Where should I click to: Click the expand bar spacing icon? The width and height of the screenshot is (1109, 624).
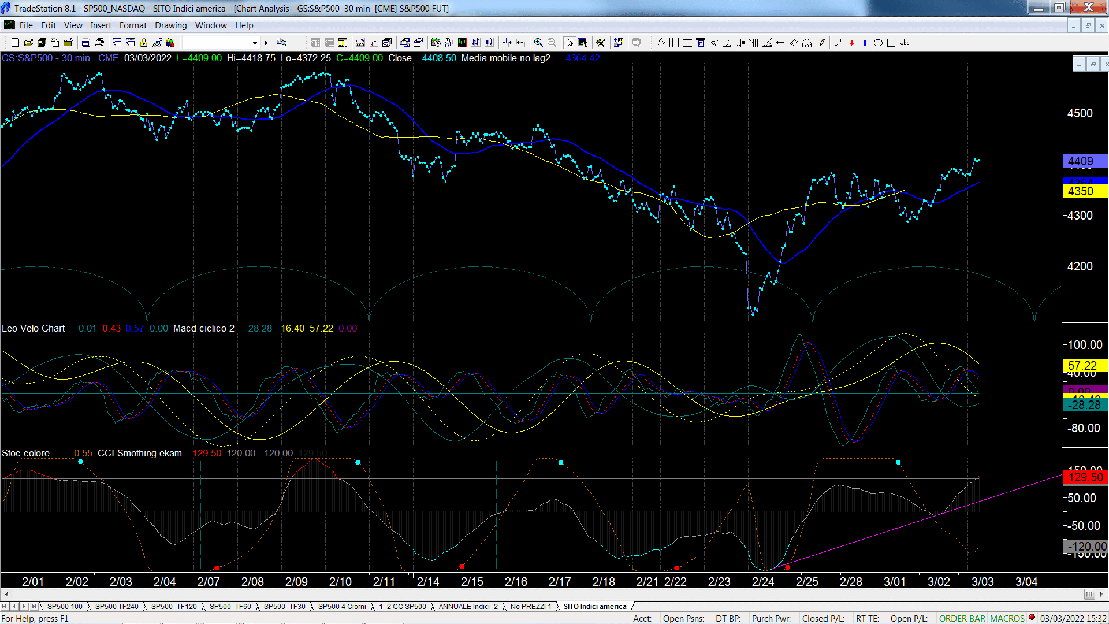click(520, 43)
